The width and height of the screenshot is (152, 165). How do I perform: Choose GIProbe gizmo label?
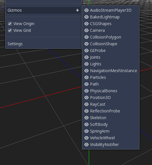(x=98, y=51)
